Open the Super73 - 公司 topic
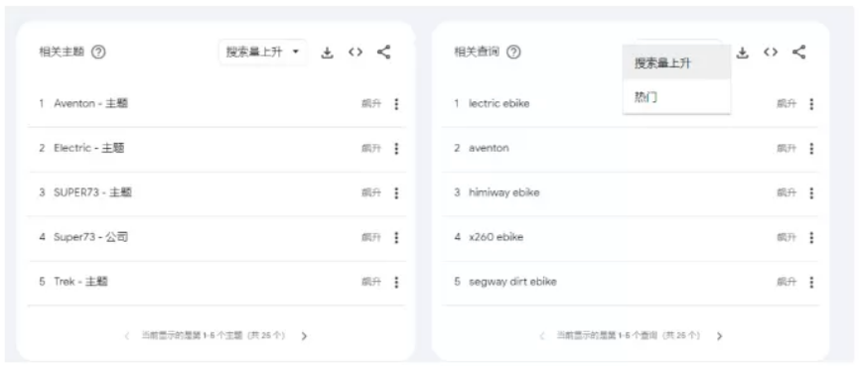The height and width of the screenshot is (367, 859). click(91, 237)
